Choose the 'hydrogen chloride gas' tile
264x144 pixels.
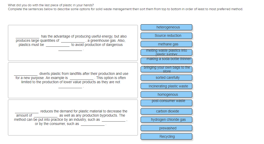pos(166,120)
